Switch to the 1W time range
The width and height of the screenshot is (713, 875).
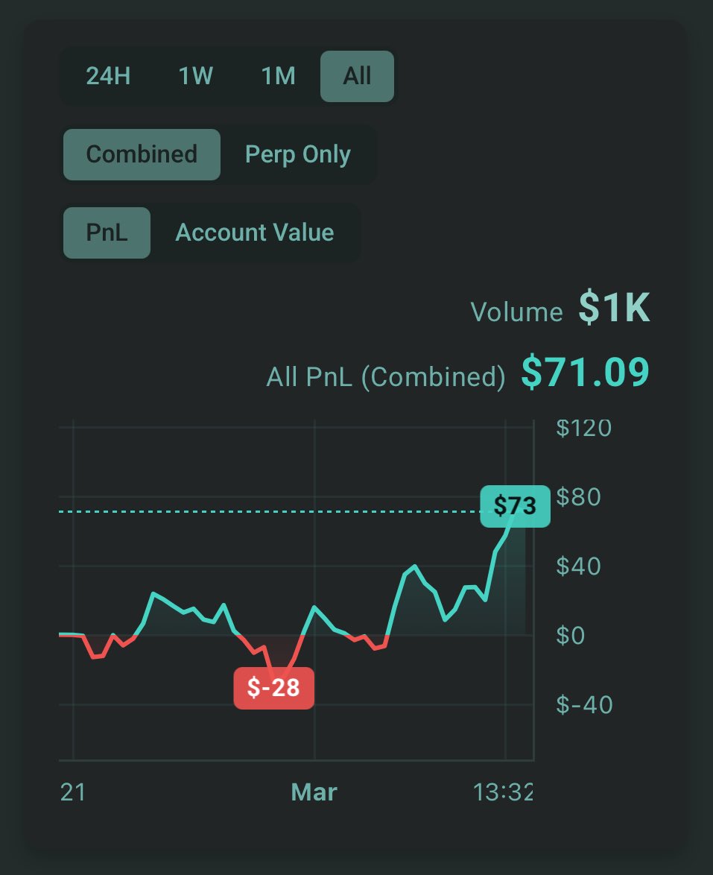[x=196, y=76]
